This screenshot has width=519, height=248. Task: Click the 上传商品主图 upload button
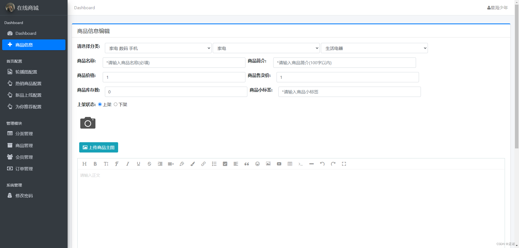[98, 147]
